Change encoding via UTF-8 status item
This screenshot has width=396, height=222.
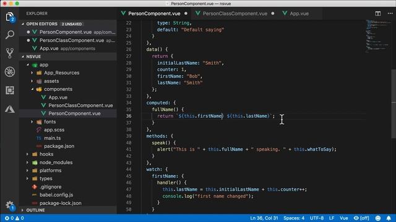tap(316, 218)
